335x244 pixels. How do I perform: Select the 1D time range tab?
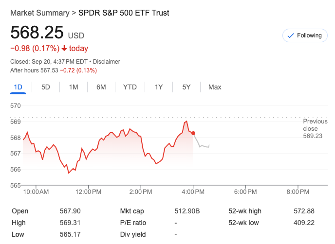click(x=18, y=87)
